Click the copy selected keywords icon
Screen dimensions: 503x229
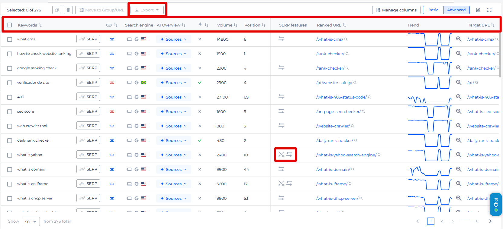click(x=56, y=10)
